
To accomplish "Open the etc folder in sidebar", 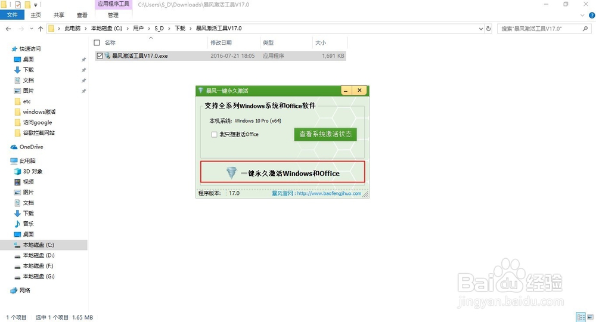I will pyautogui.click(x=27, y=101).
